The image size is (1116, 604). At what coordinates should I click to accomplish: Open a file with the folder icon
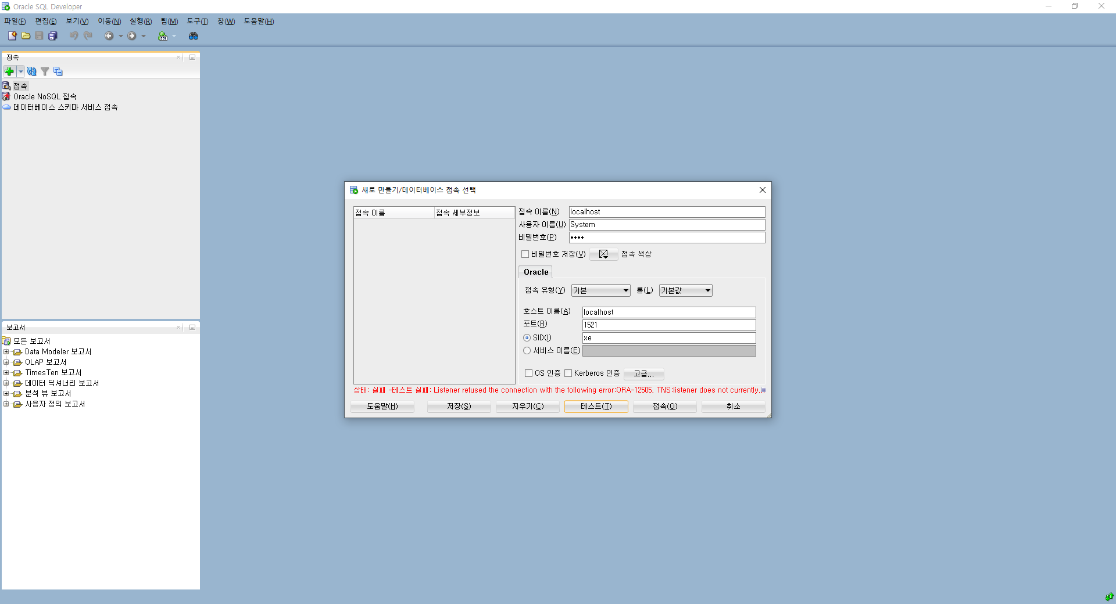(26, 36)
